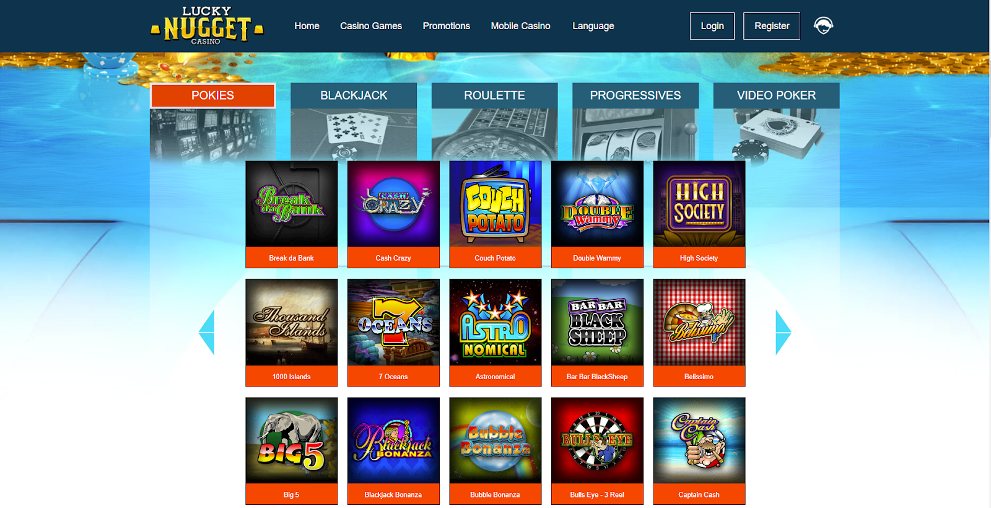Image resolution: width=991 pixels, height=508 pixels.
Task: Open the Mobile Casino link
Action: [521, 26]
